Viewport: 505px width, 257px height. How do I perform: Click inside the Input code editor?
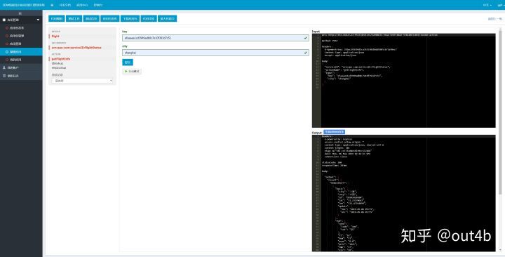coord(403,80)
